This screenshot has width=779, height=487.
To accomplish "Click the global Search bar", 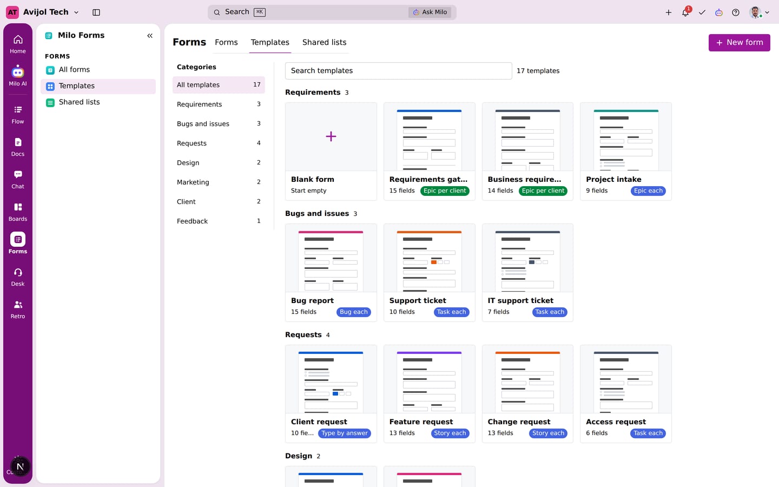I will click(x=332, y=12).
